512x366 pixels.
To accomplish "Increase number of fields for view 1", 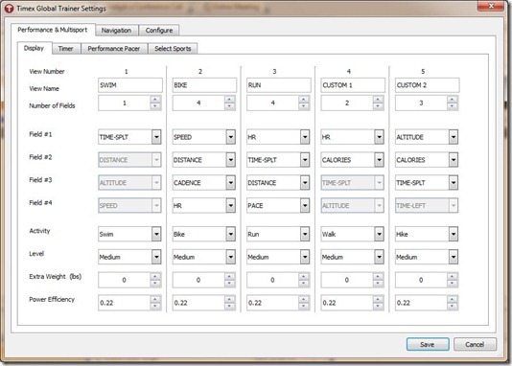I will [x=155, y=100].
